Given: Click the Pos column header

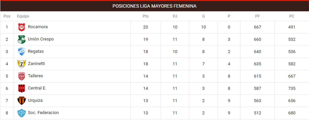Looking at the screenshot, I should tap(7, 16).
